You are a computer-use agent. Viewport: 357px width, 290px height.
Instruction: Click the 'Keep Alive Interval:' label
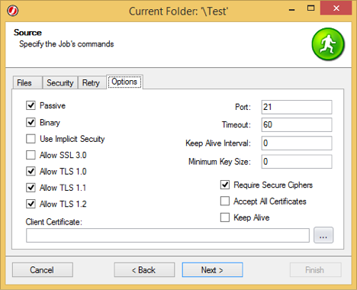[x=218, y=143]
